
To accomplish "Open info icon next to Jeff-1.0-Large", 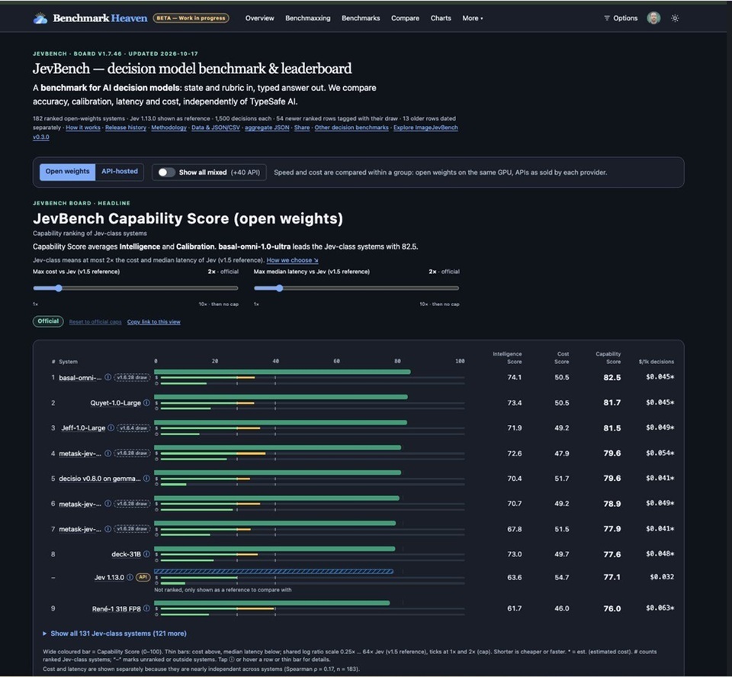I will 111,427.
